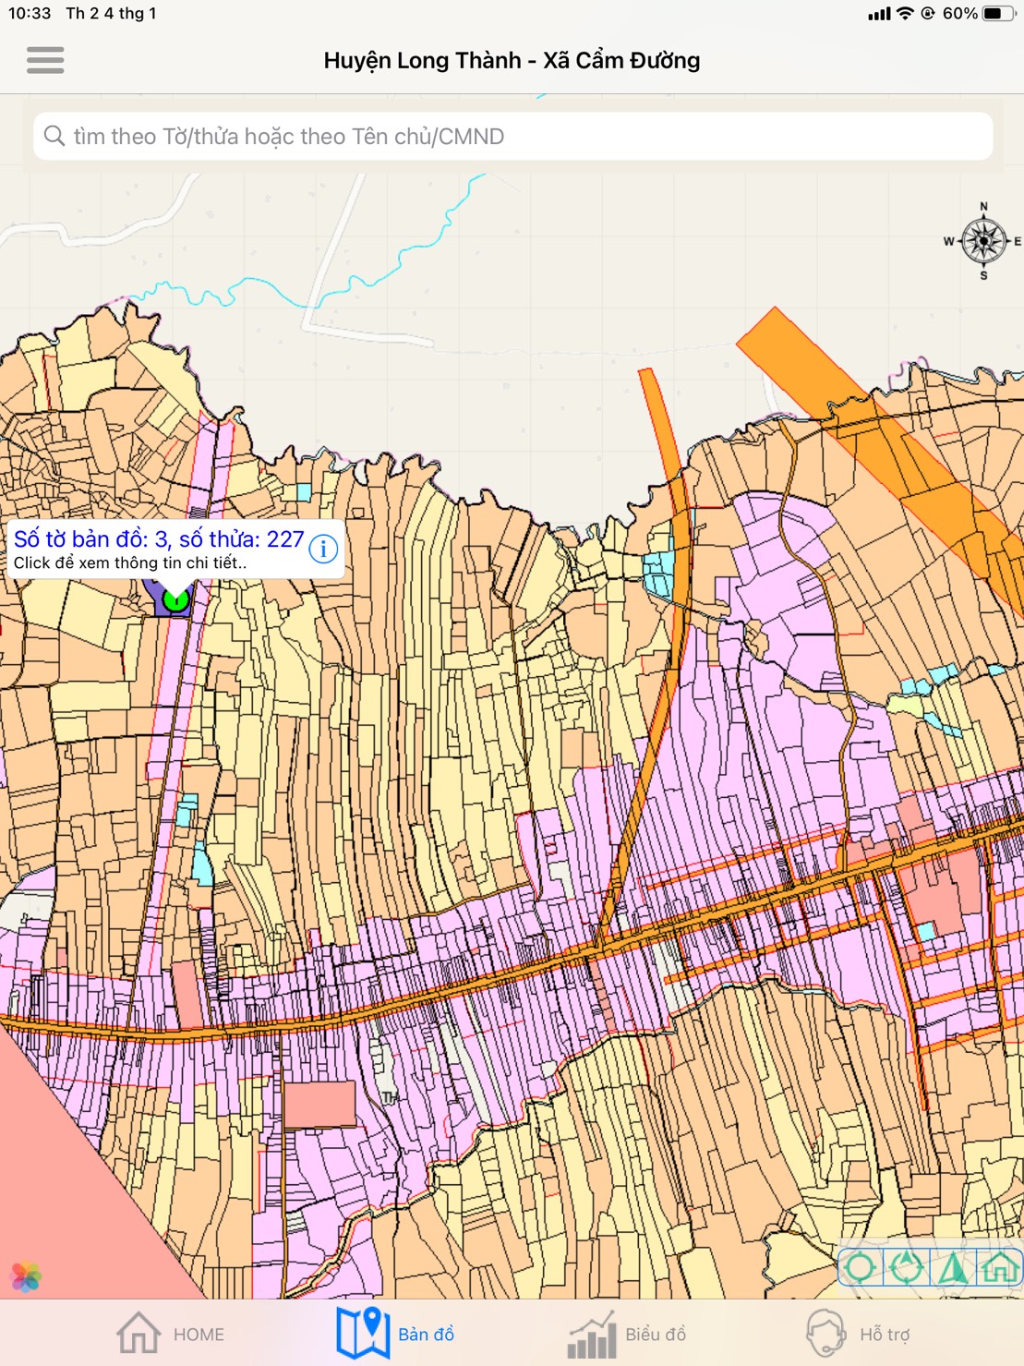The width and height of the screenshot is (1024, 1366).
Task: Click 'Click để xem thông tin chi tiết'
Action: point(130,563)
